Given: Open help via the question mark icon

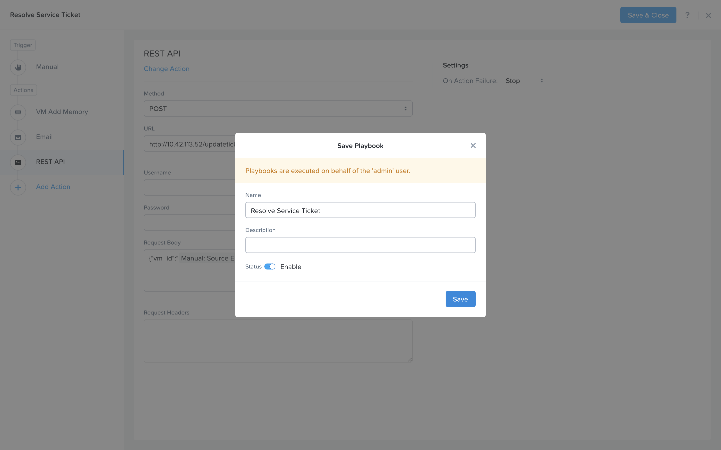Looking at the screenshot, I should (687, 15).
